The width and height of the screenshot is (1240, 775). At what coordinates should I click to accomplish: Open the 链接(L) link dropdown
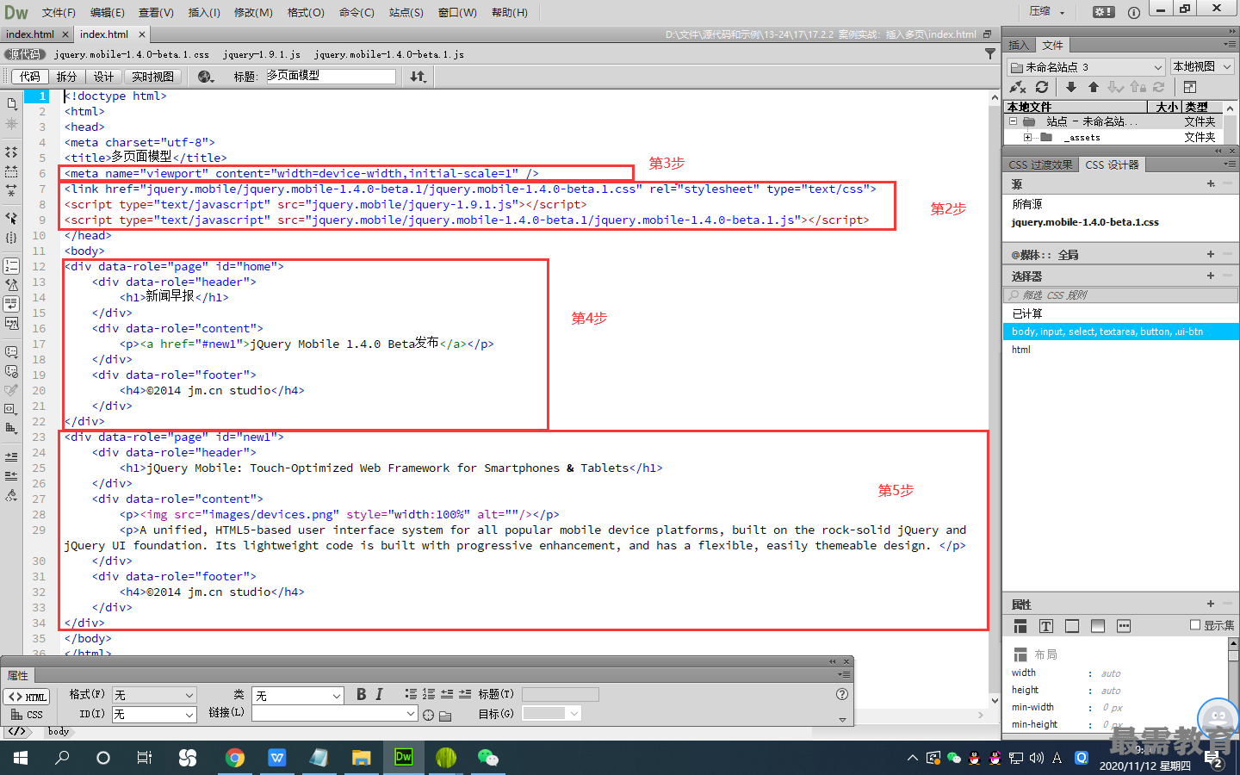(334, 714)
